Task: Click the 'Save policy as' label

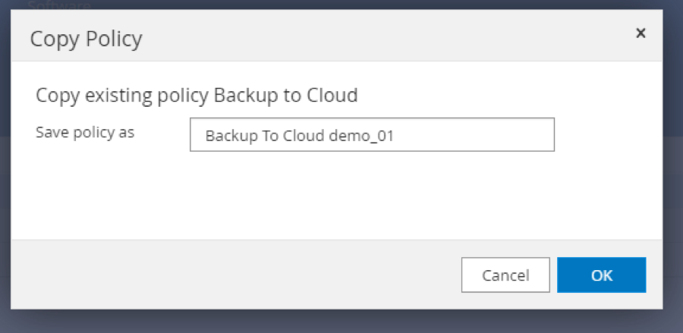Action: click(85, 132)
